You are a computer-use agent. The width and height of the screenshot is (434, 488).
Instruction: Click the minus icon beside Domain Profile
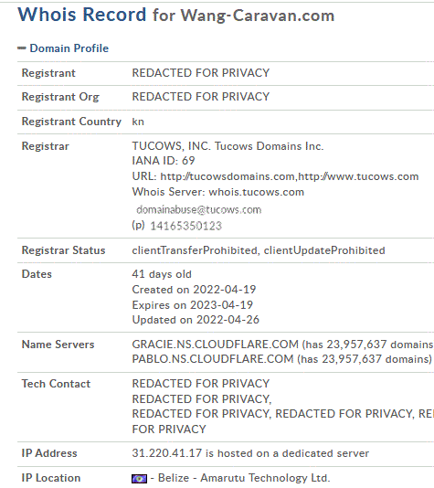pyautogui.click(x=21, y=48)
